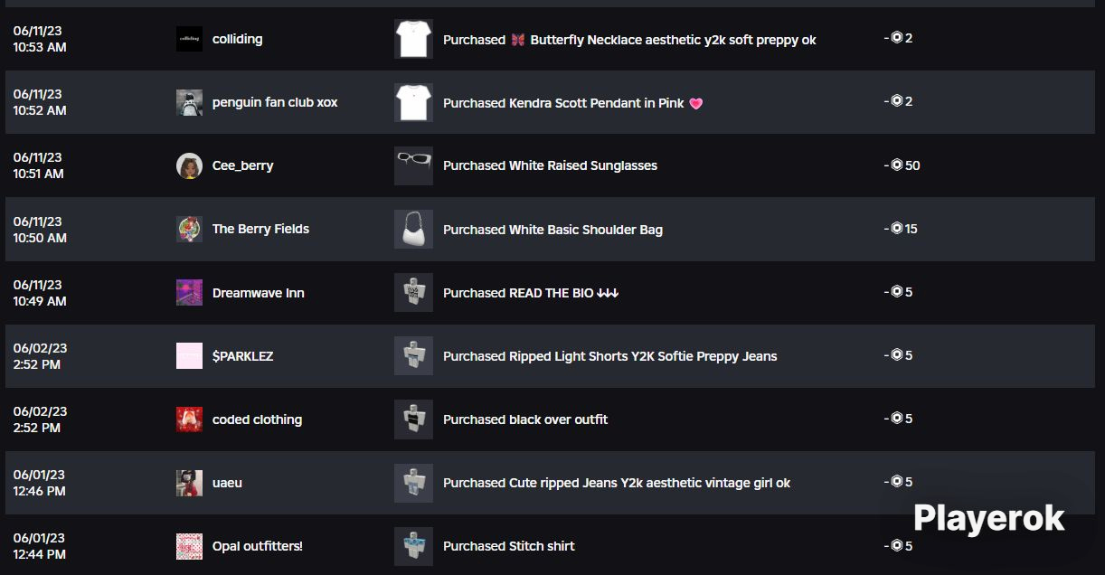Click Cute ripped Jeans Y2k purchase link

point(616,483)
